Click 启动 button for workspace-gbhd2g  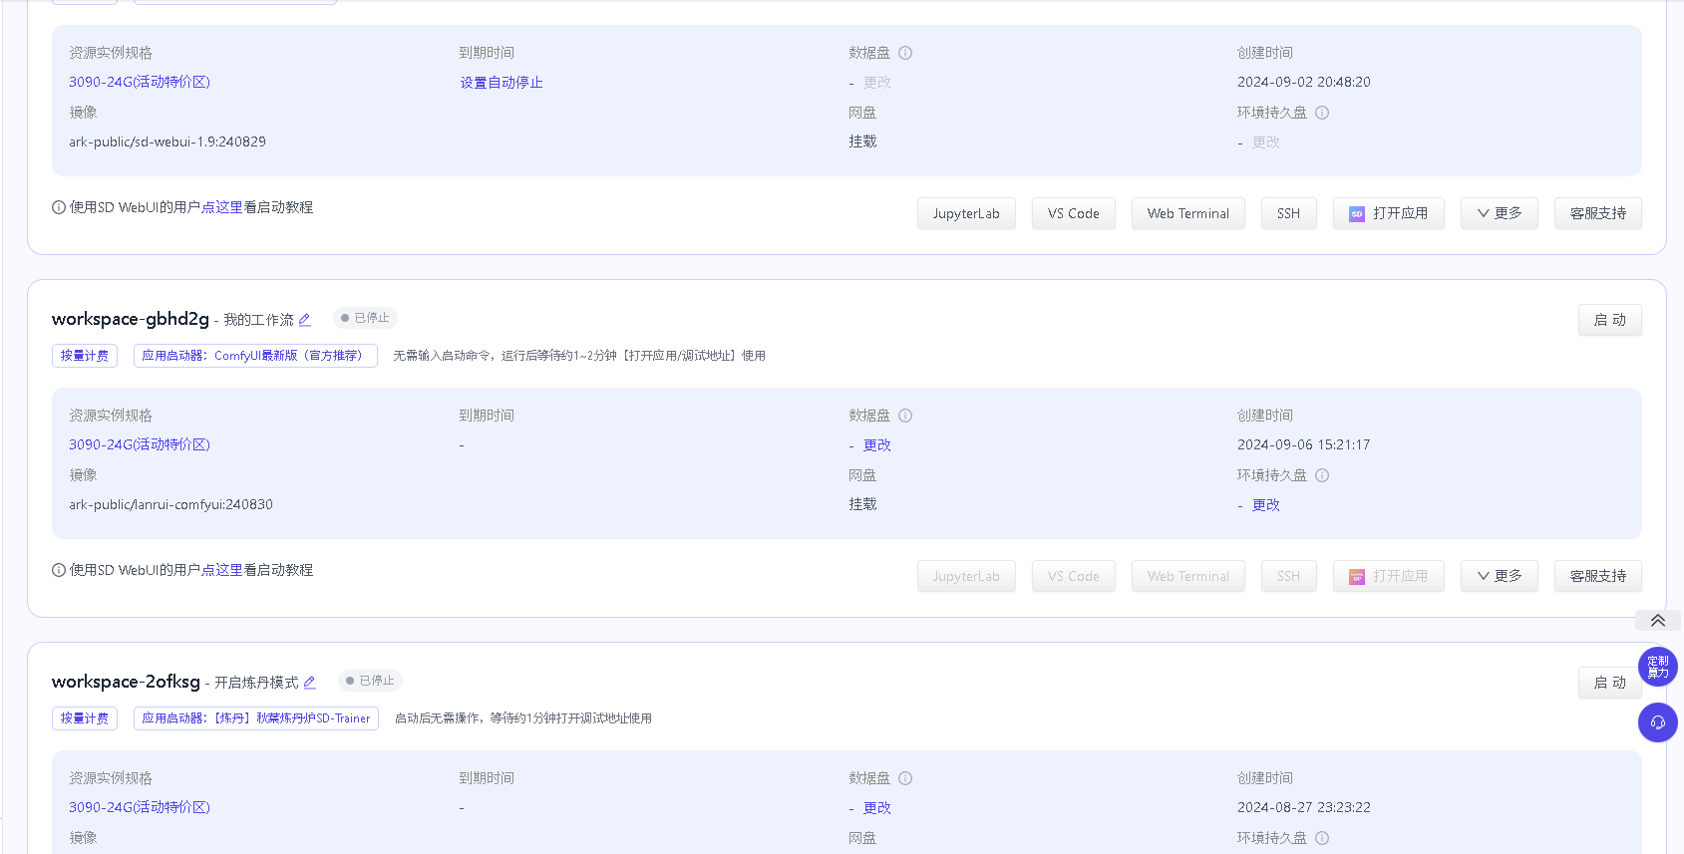(1609, 320)
